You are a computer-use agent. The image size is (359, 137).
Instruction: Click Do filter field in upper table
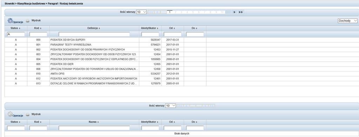195,34
